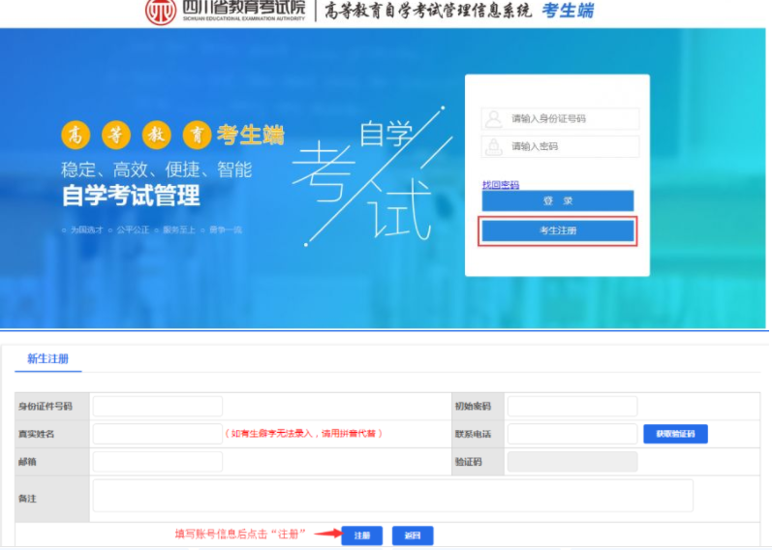772x550 pixels.
Task: Click the 初始密码 label cell
Action: [478, 407]
